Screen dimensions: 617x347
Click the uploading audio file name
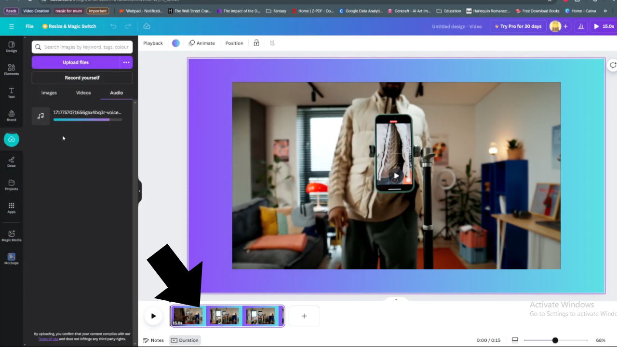tap(87, 112)
